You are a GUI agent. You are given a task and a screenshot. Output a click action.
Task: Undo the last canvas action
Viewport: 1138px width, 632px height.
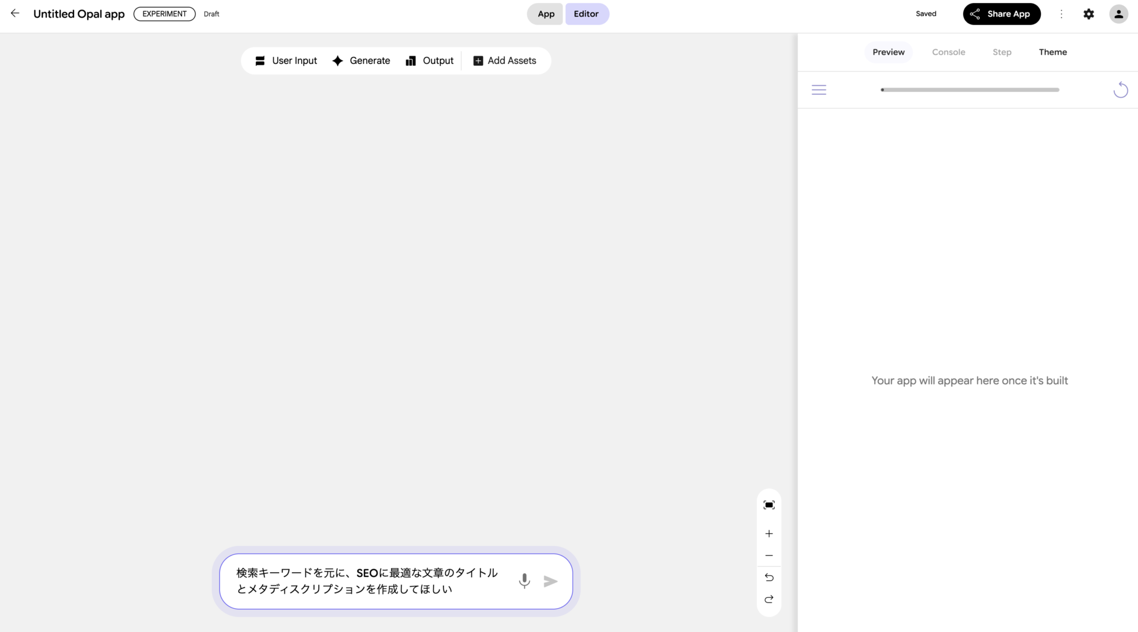tap(769, 577)
